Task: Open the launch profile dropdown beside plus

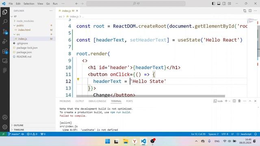Action: [x=230, y=101]
